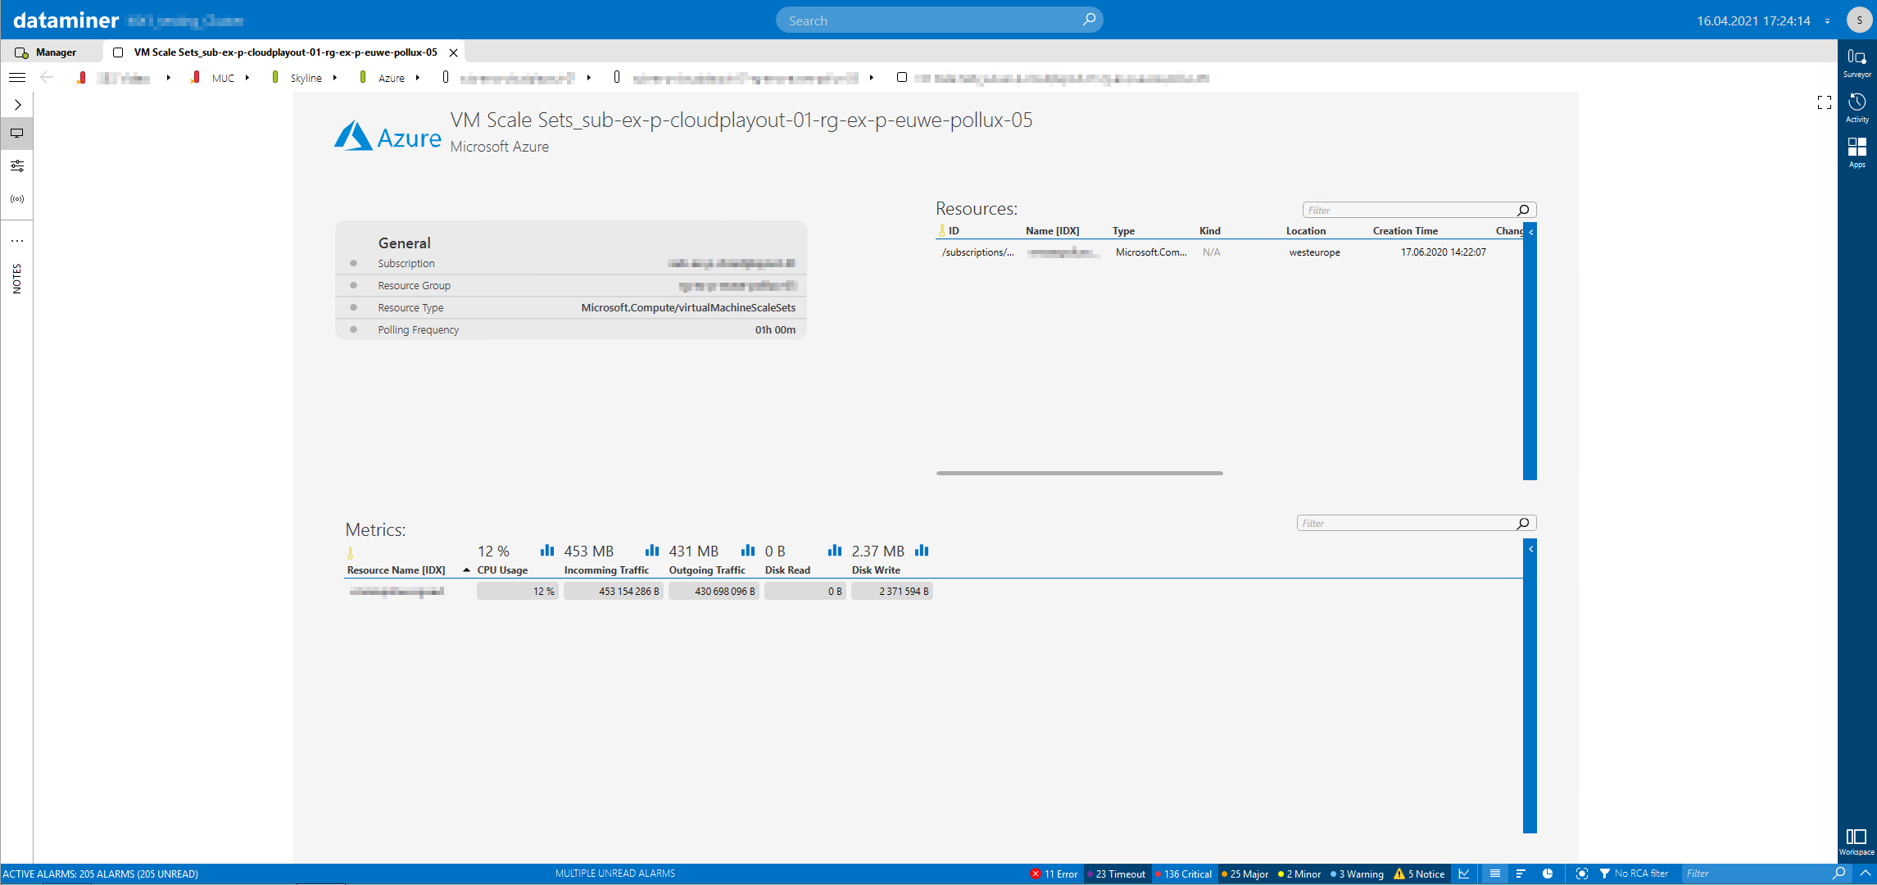Viewport: 1877px width, 885px height.
Task: Sort Resources by Location column header
Action: point(1306,231)
